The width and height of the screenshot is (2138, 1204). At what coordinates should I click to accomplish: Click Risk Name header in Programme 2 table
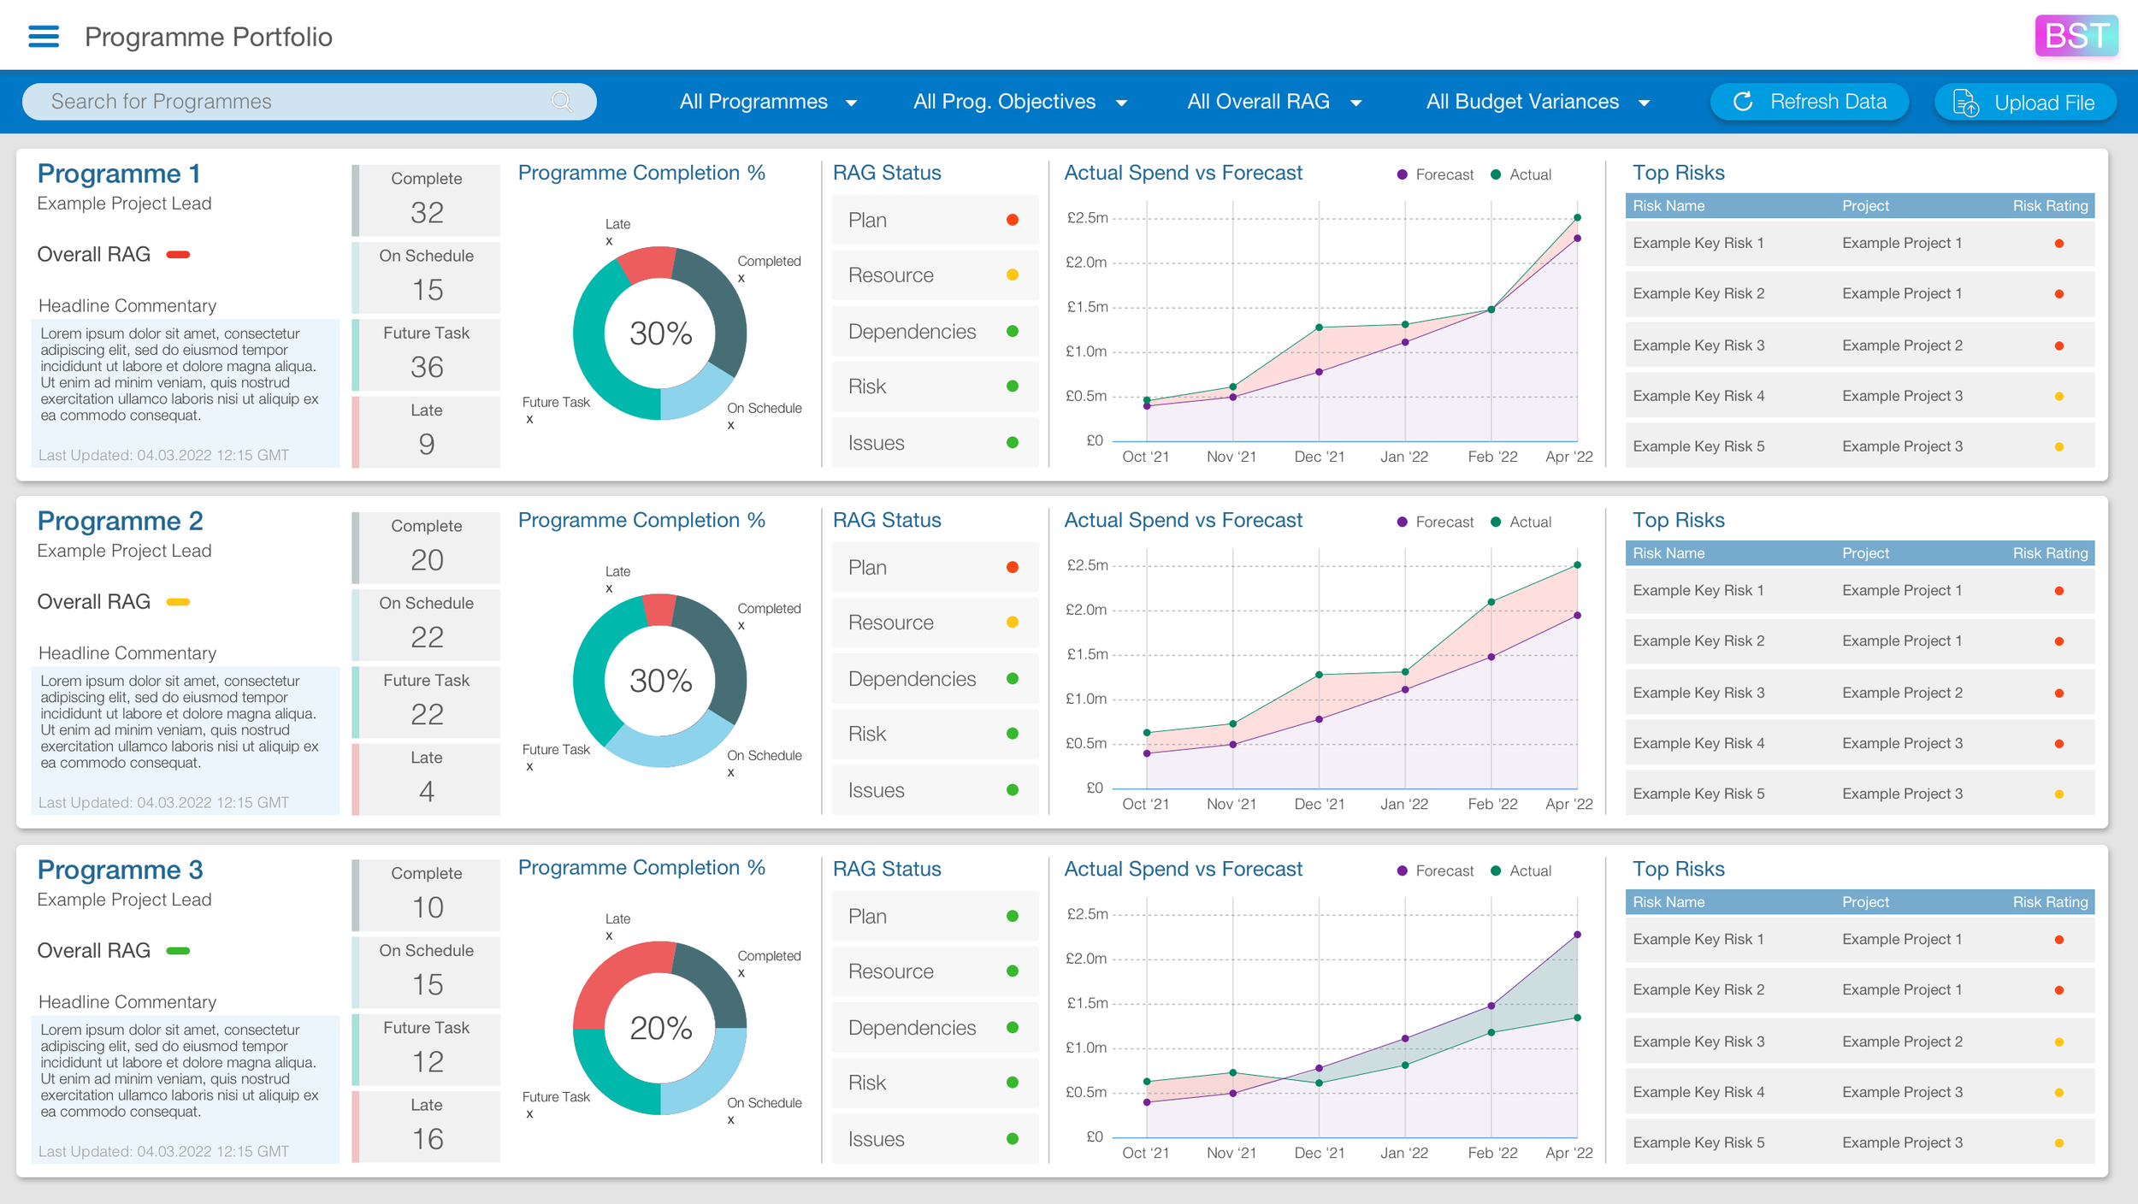[1668, 553]
